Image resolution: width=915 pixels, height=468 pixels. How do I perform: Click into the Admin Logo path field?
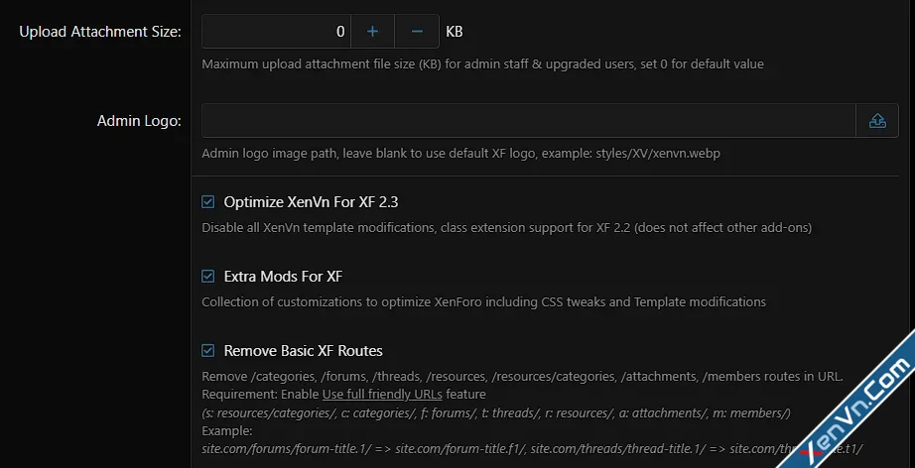pyautogui.click(x=528, y=121)
